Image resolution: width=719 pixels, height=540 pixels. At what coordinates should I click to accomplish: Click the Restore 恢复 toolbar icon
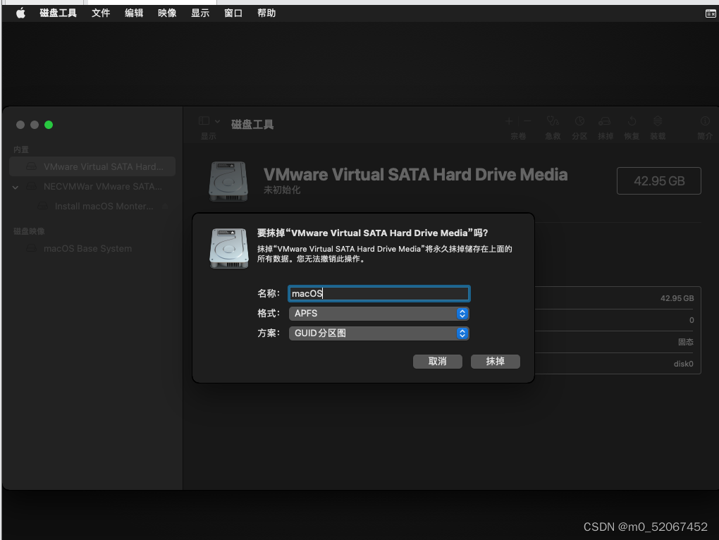632,121
